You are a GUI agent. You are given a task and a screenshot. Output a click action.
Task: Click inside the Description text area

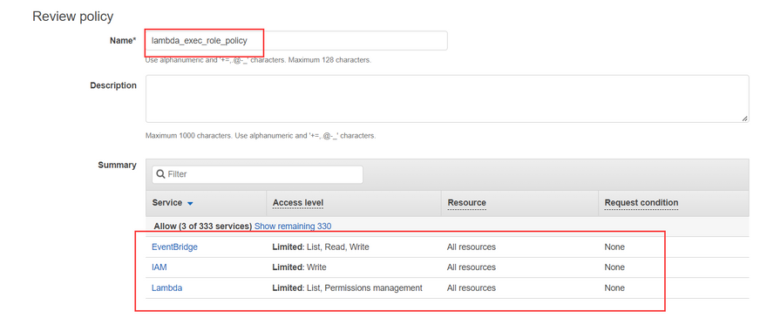click(447, 98)
